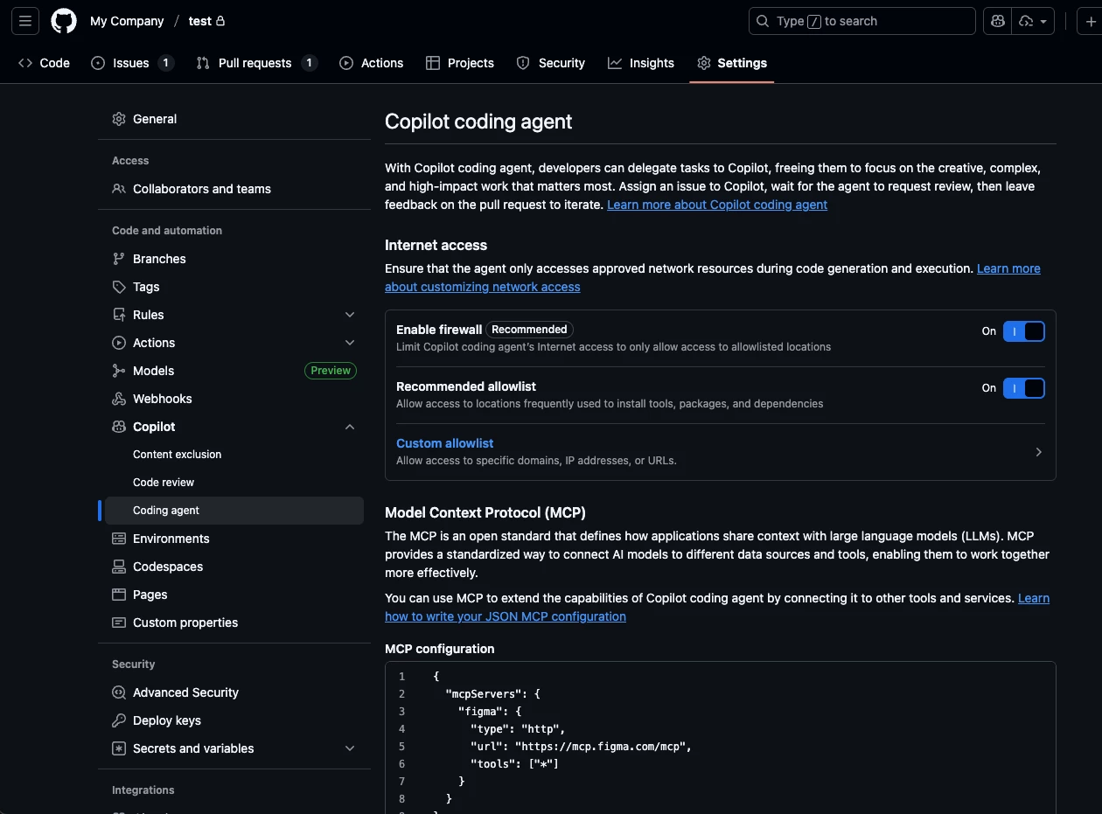This screenshot has width=1102, height=814.
Task: Click the General gear icon
Action: pos(119,119)
